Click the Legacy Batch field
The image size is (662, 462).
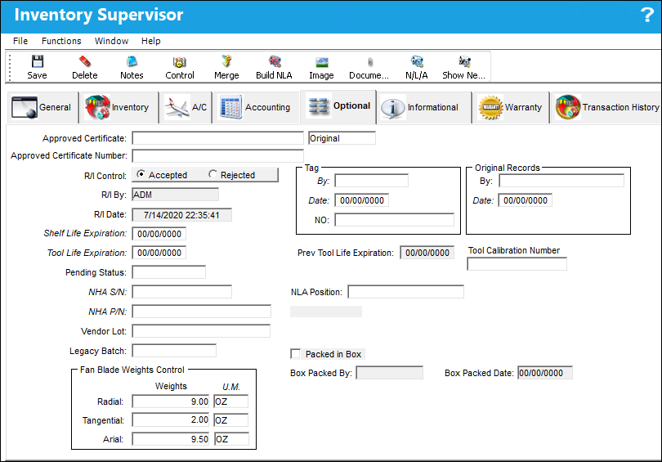coord(174,351)
